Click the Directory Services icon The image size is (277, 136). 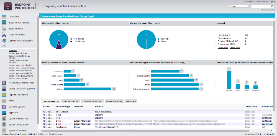point(4,107)
